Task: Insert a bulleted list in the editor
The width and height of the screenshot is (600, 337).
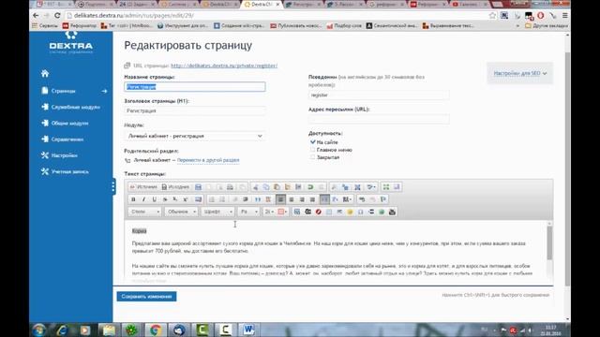Action: [222, 199]
